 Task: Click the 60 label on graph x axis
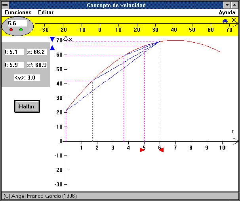click(59, 55)
